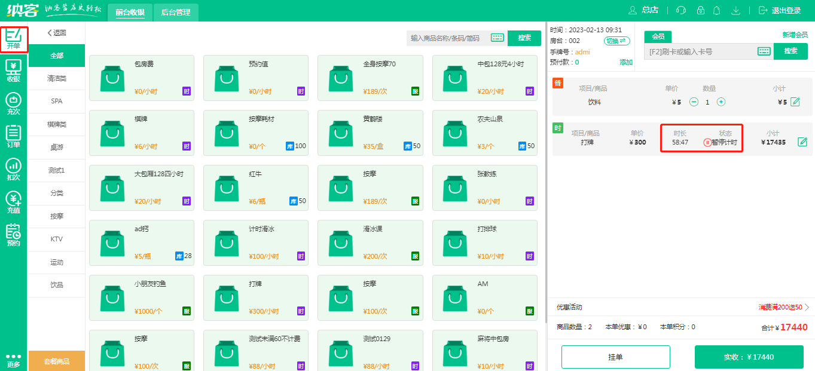
Task: Open the 饮品 category in sidebar
Action: point(56,286)
